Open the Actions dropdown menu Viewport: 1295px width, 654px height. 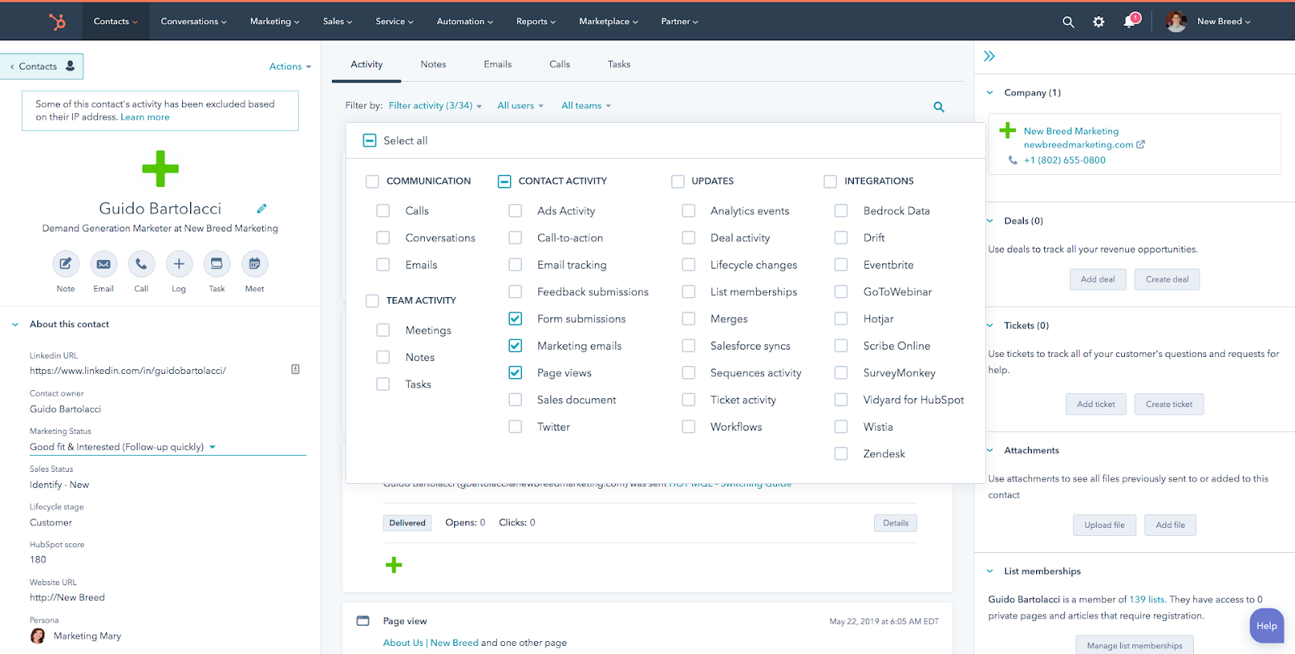290,66
